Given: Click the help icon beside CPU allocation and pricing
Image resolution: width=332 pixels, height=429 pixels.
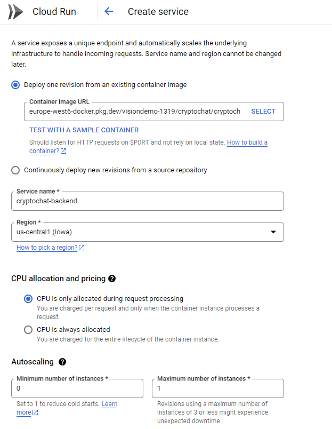Looking at the screenshot, I should tap(112, 279).
